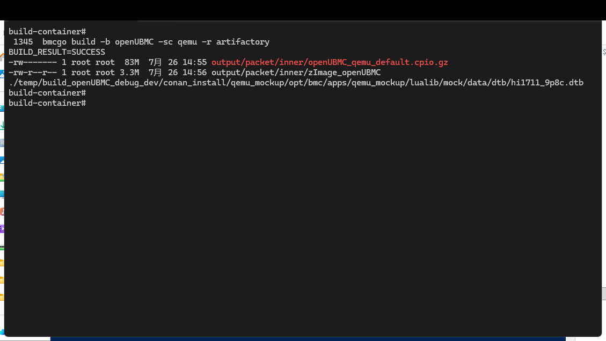
Task: Click the 14:56 timestamp in file listing
Action: pyautogui.click(x=196, y=72)
